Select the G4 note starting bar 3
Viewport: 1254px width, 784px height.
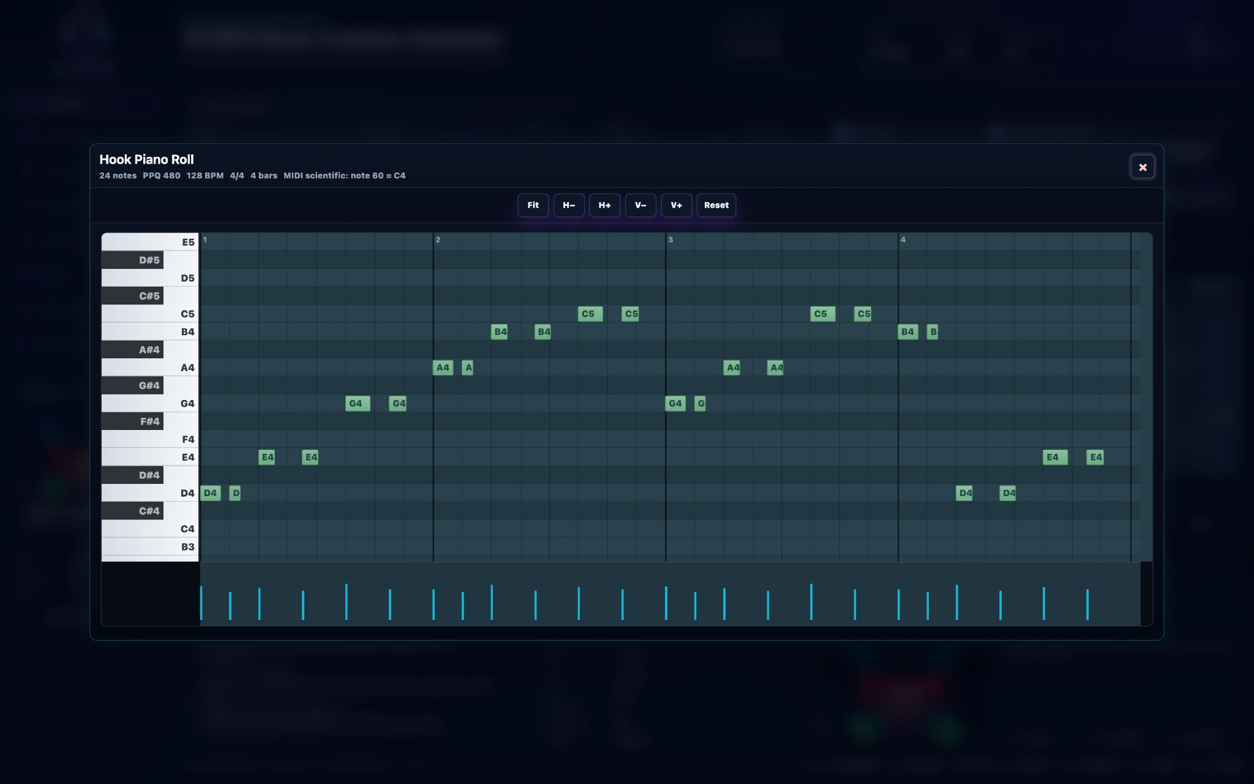675,403
